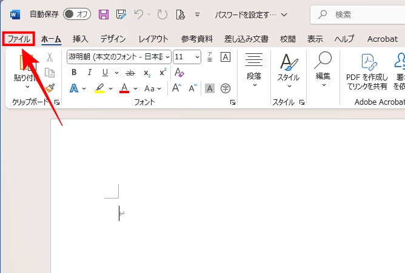Toggle bold formatting

pos(74,73)
